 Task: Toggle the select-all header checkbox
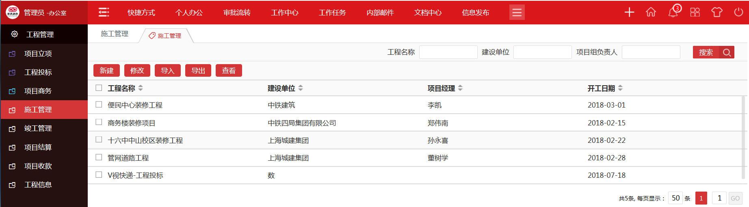99,88
